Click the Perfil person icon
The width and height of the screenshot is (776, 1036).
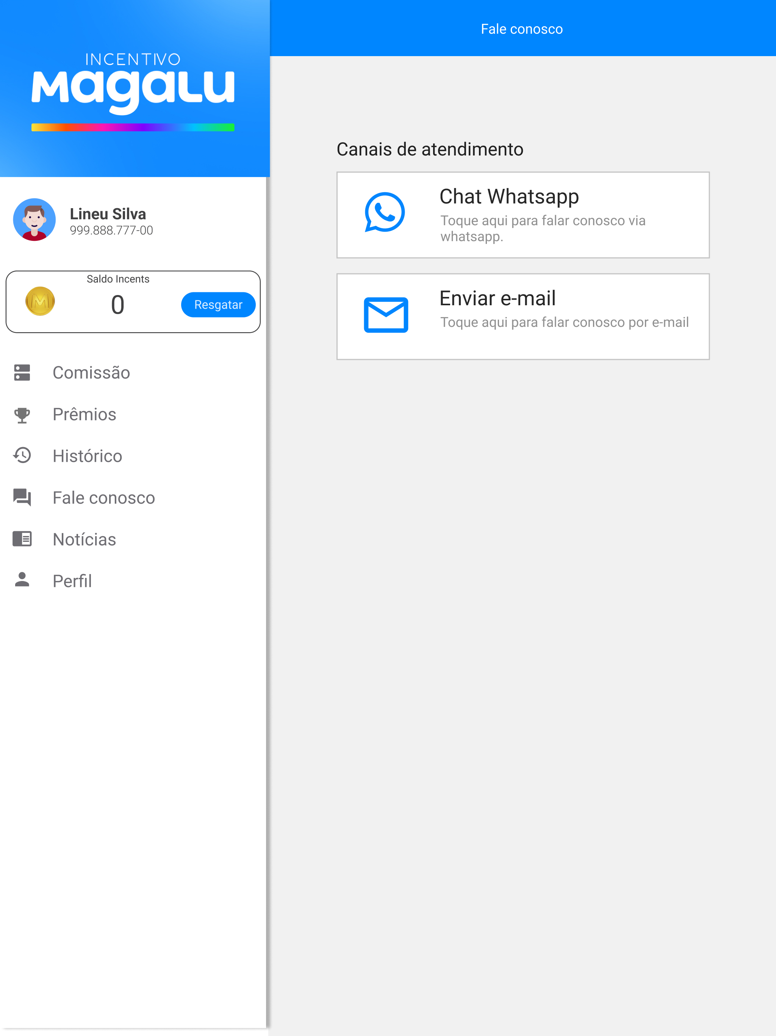(x=22, y=580)
